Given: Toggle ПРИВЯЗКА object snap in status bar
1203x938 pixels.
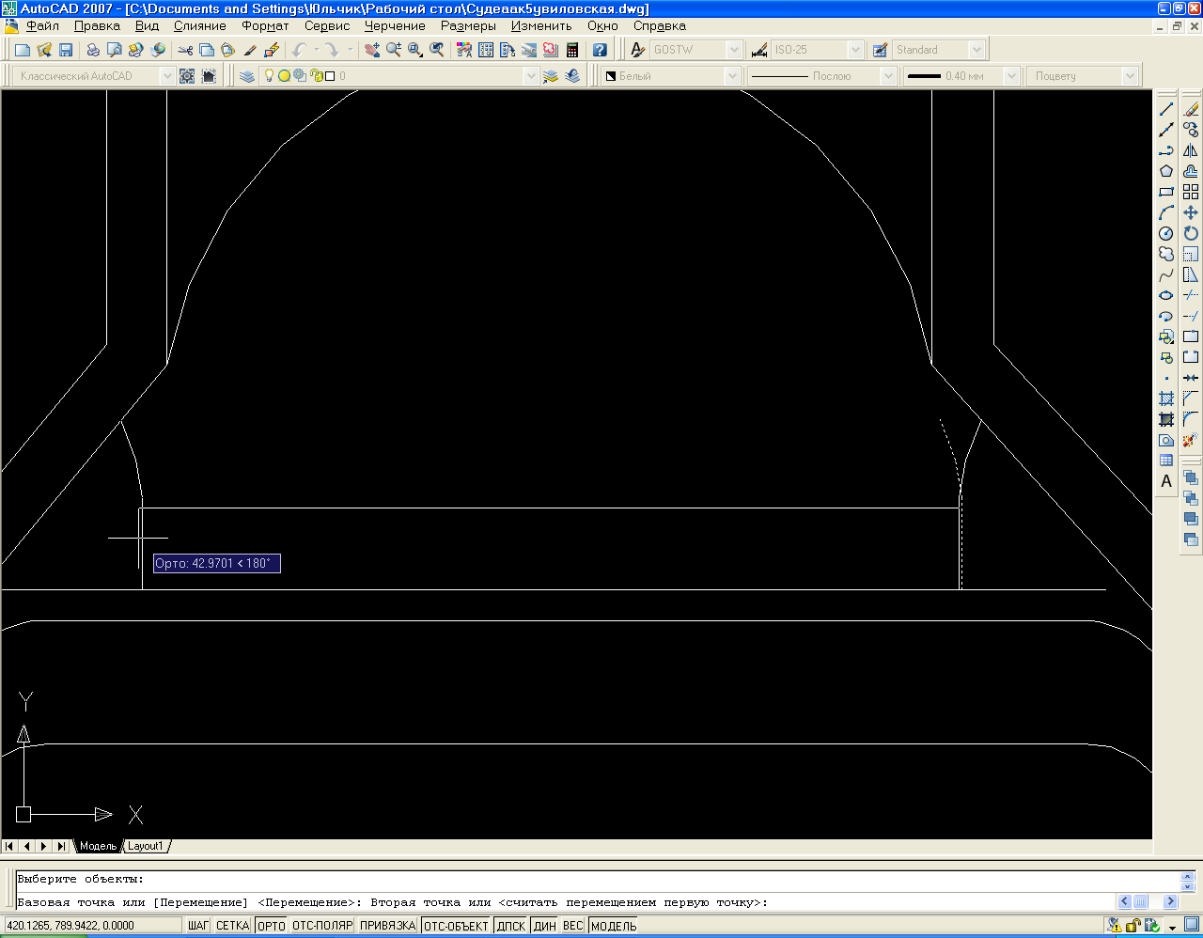Looking at the screenshot, I should [387, 926].
